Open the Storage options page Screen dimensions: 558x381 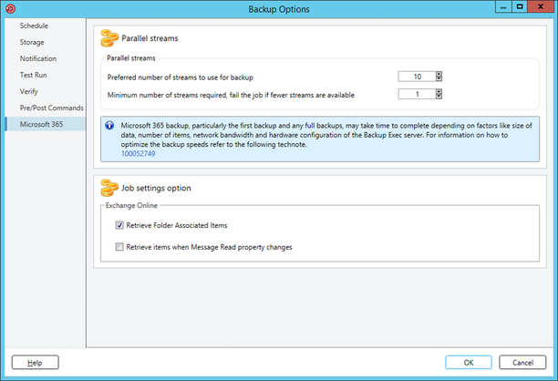[32, 42]
